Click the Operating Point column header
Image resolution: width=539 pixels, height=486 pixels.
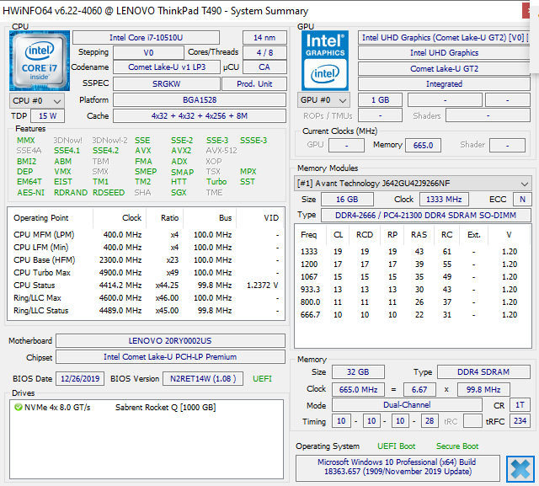pyautogui.click(x=41, y=218)
